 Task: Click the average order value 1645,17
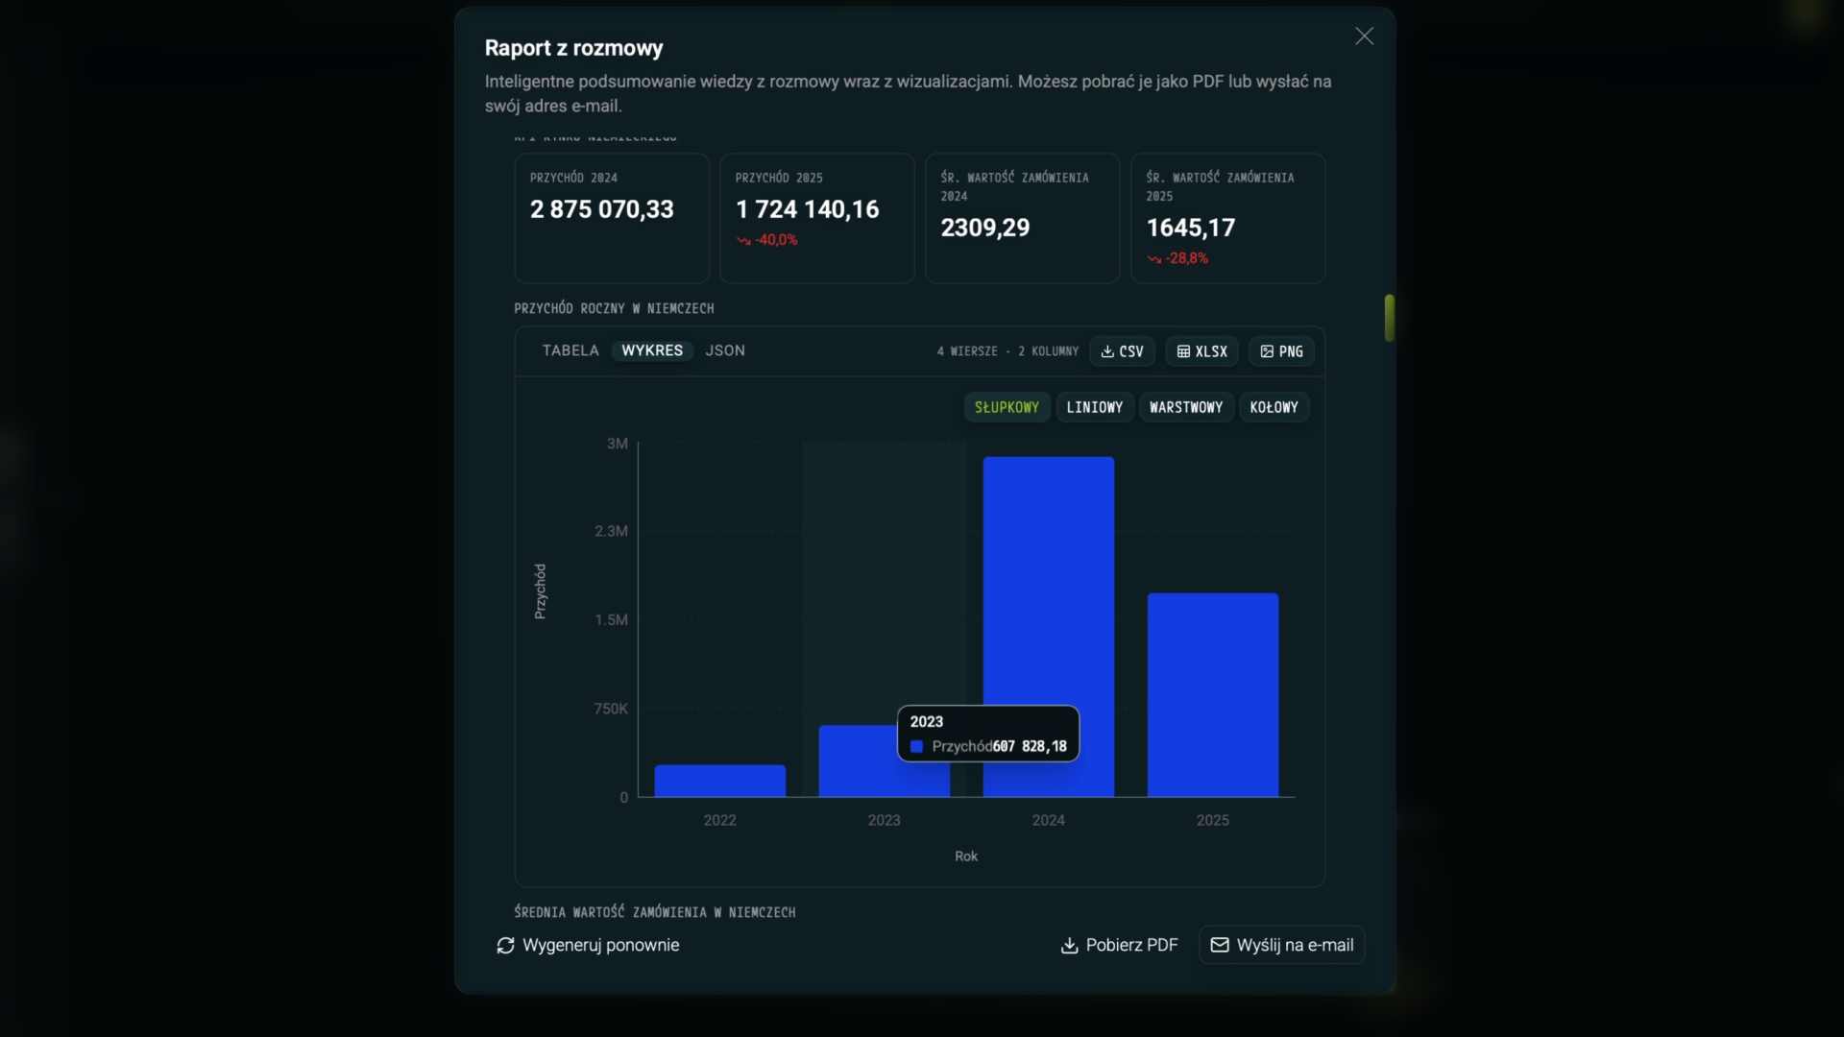[1191, 228]
